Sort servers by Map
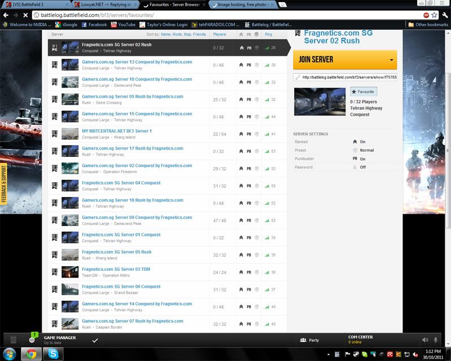This screenshot has width=451, height=361. [x=187, y=34]
